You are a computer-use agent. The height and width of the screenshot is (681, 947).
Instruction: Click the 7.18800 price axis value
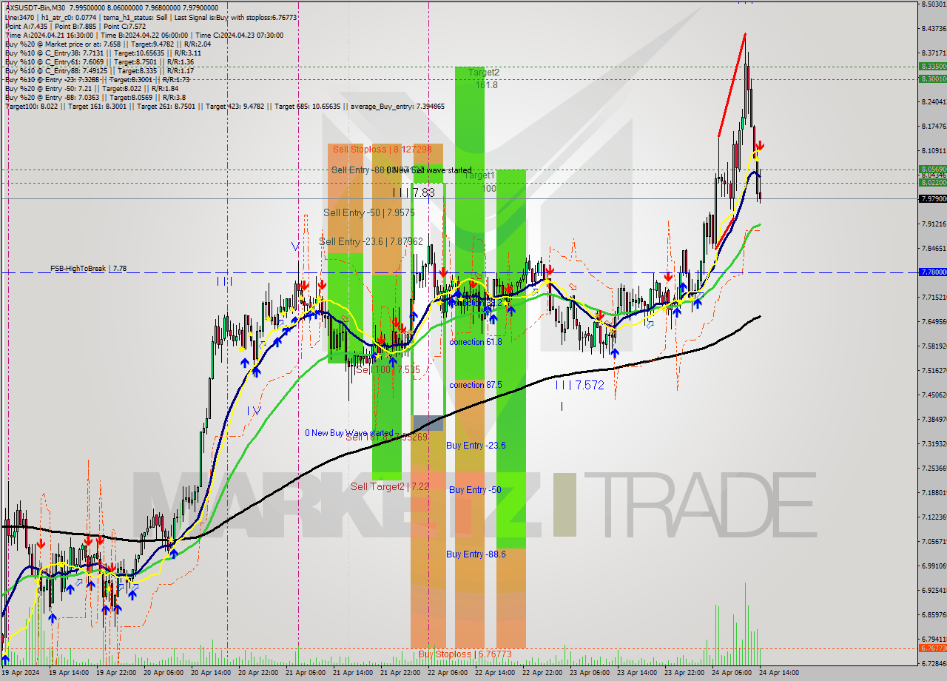pos(934,492)
